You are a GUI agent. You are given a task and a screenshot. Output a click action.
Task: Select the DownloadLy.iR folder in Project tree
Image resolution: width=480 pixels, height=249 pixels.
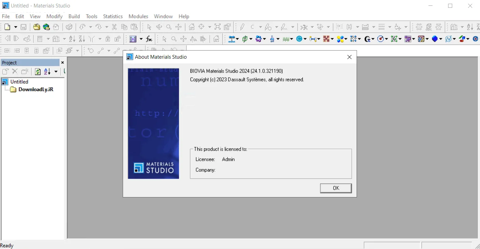point(36,90)
